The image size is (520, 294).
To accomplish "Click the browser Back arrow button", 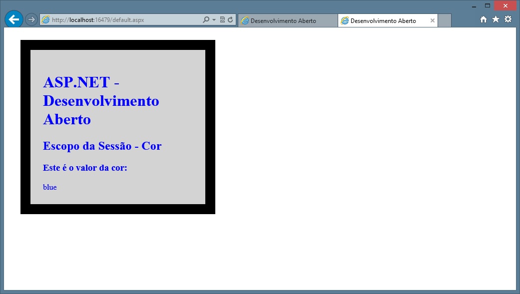I will point(13,19).
